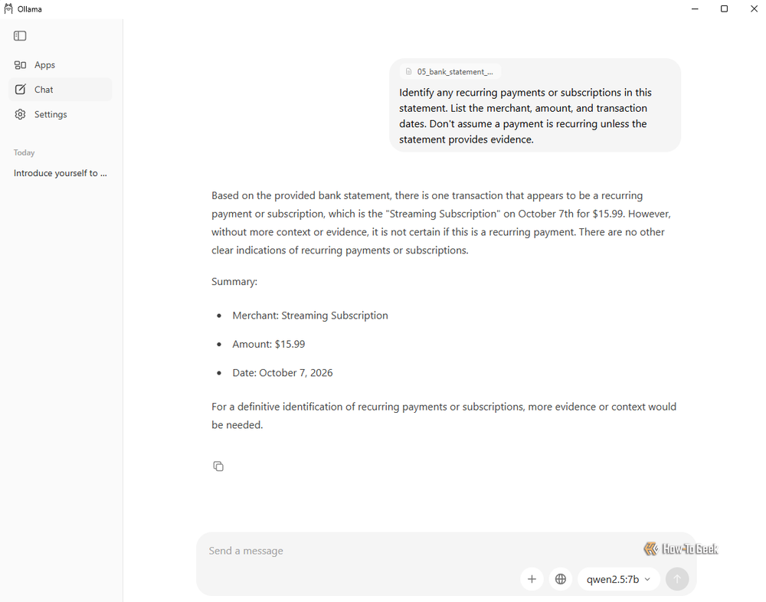Click the Chat compose icon in sidebar
The image size is (766, 602).
tap(20, 90)
